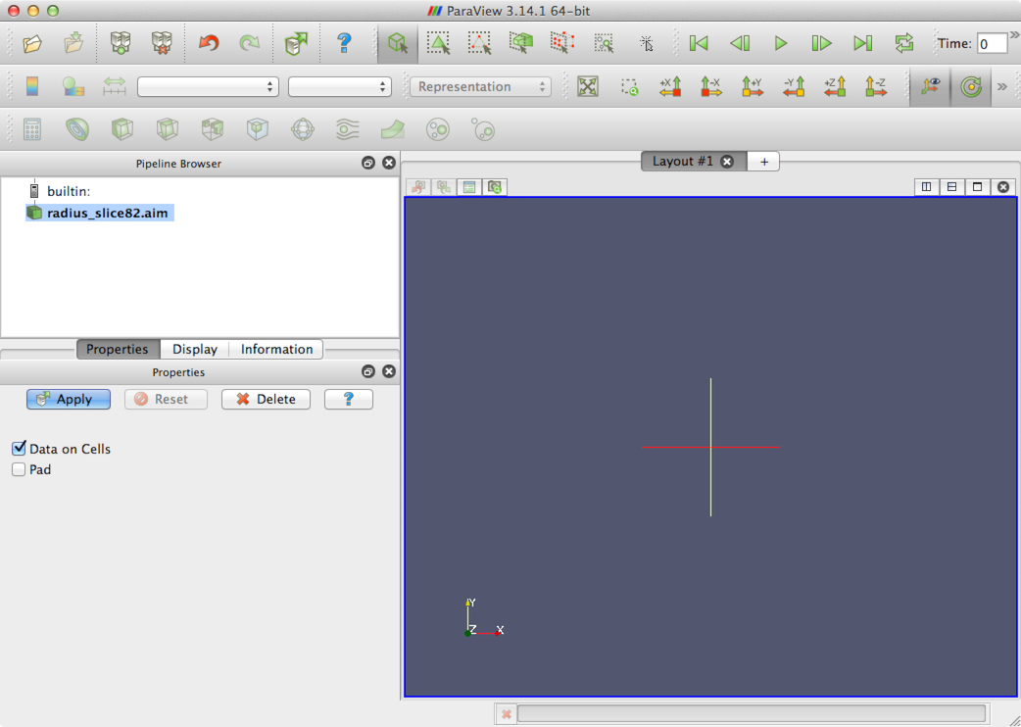Click Zoom to box icon
This screenshot has height=727, width=1021.
(629, 86)
